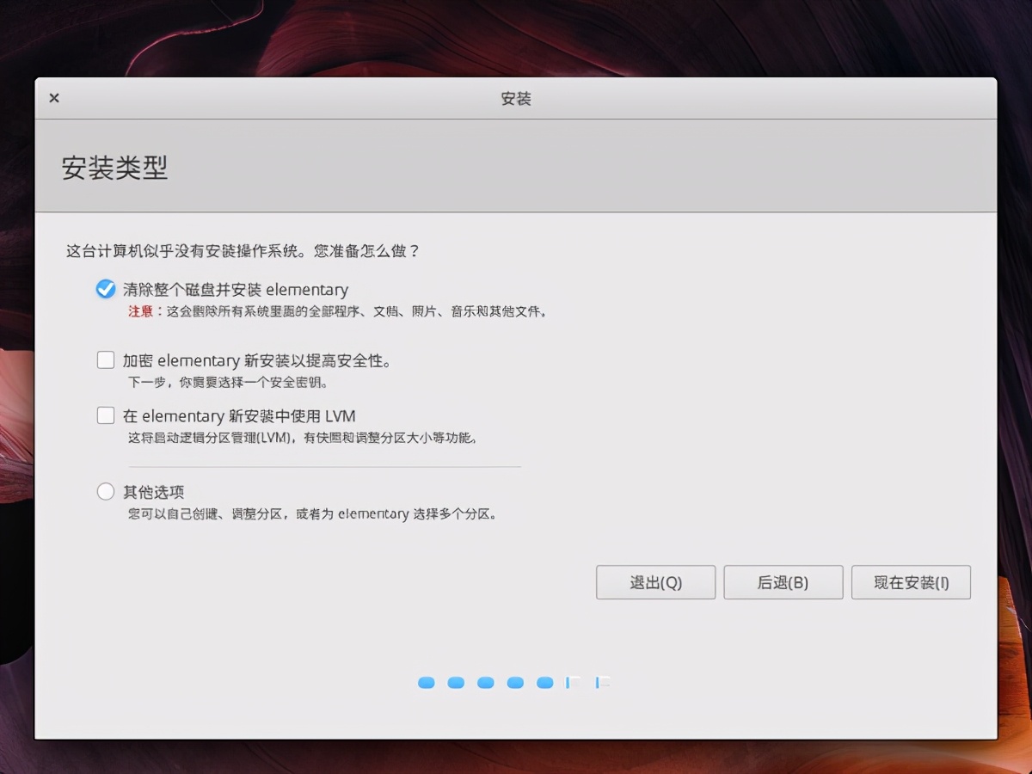勾选「在 elementary 新安装中使用 LVM」
Image resolution: width=1032 pixels, height=774 pixels.
click(x=105, y=415)
